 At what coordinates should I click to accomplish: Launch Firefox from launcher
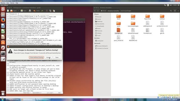tap(3, 20)
